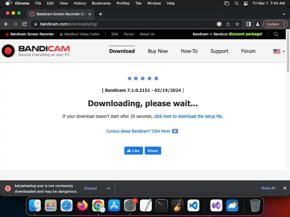
Task: Click the Facebook Share button
Action: [153, 151]
